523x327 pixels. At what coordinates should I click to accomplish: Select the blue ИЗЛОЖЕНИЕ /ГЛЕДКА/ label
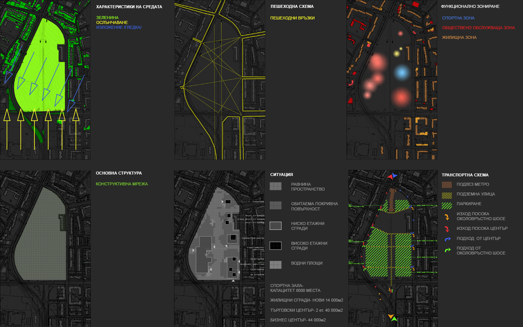pos(119,27)
